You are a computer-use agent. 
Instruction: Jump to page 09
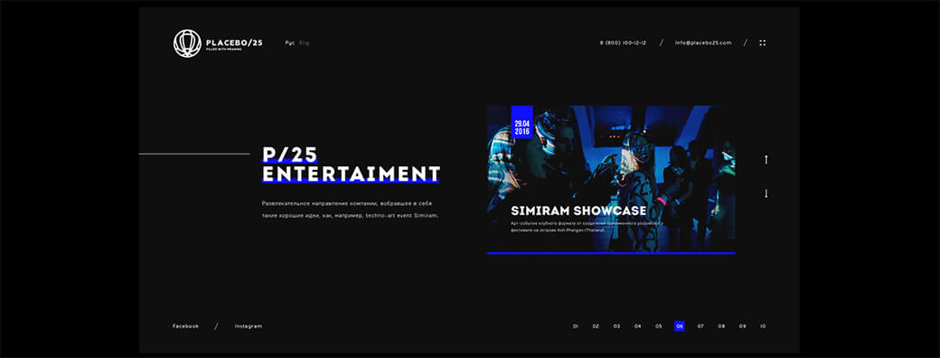click(x=742, y=326)
